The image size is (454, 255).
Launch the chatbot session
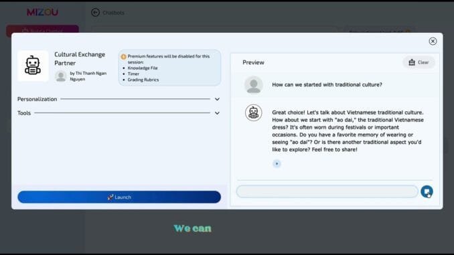(x=119, y=197)
